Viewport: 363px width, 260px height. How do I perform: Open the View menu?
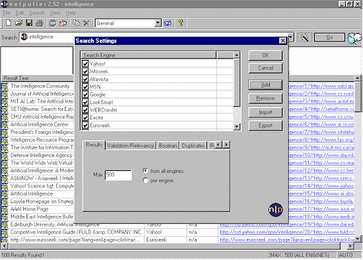click(55, 13)
